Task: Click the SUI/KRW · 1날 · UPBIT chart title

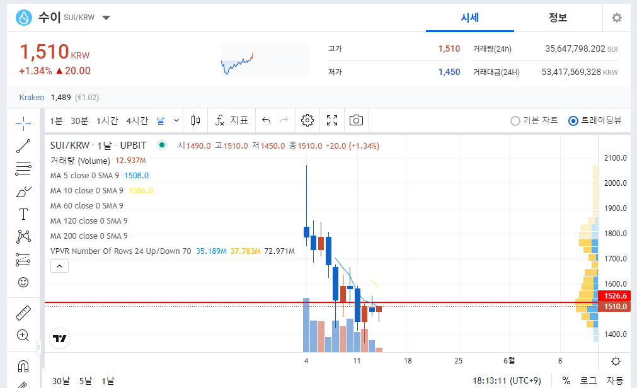Action: tap(98, 145)
